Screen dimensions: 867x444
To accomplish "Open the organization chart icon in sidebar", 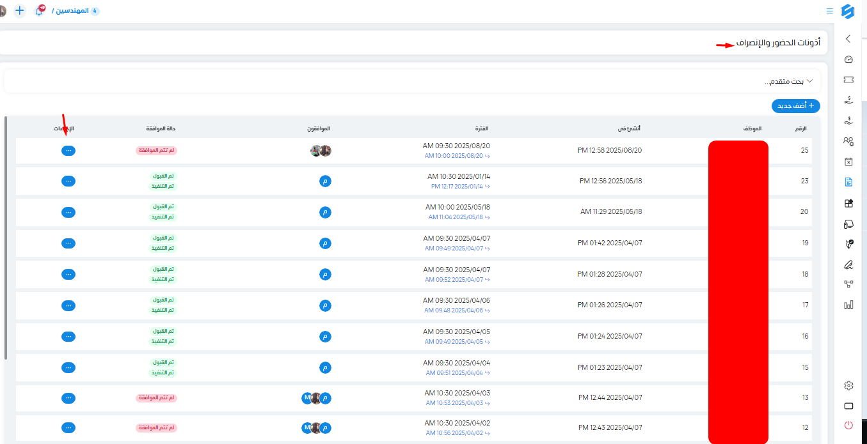I will tap(848, 284).
